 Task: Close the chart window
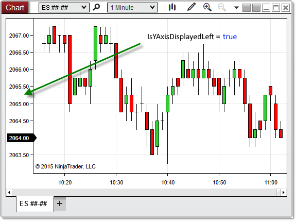point(286,8)
